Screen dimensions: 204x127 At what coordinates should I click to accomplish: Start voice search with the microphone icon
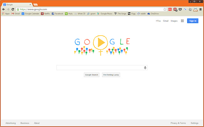coord(145,68)
